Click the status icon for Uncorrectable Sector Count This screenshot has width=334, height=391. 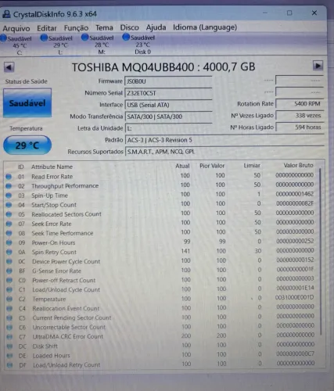point(9,328)
